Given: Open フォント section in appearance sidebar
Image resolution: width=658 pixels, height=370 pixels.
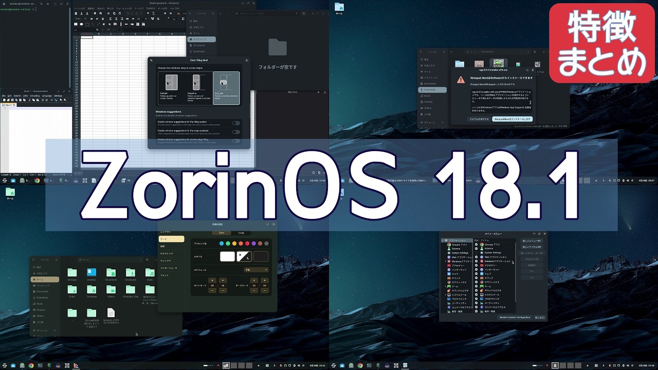Looking at the screenshot, I should pos(171,275).
